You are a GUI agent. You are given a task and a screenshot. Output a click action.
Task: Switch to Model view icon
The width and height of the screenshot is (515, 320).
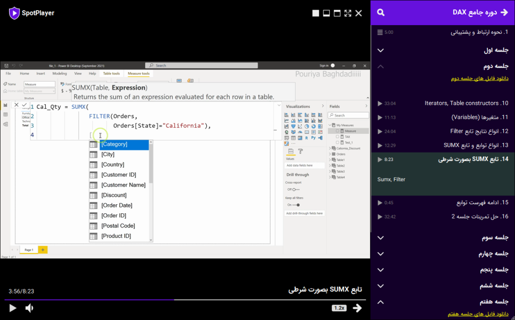pos(5,124)
